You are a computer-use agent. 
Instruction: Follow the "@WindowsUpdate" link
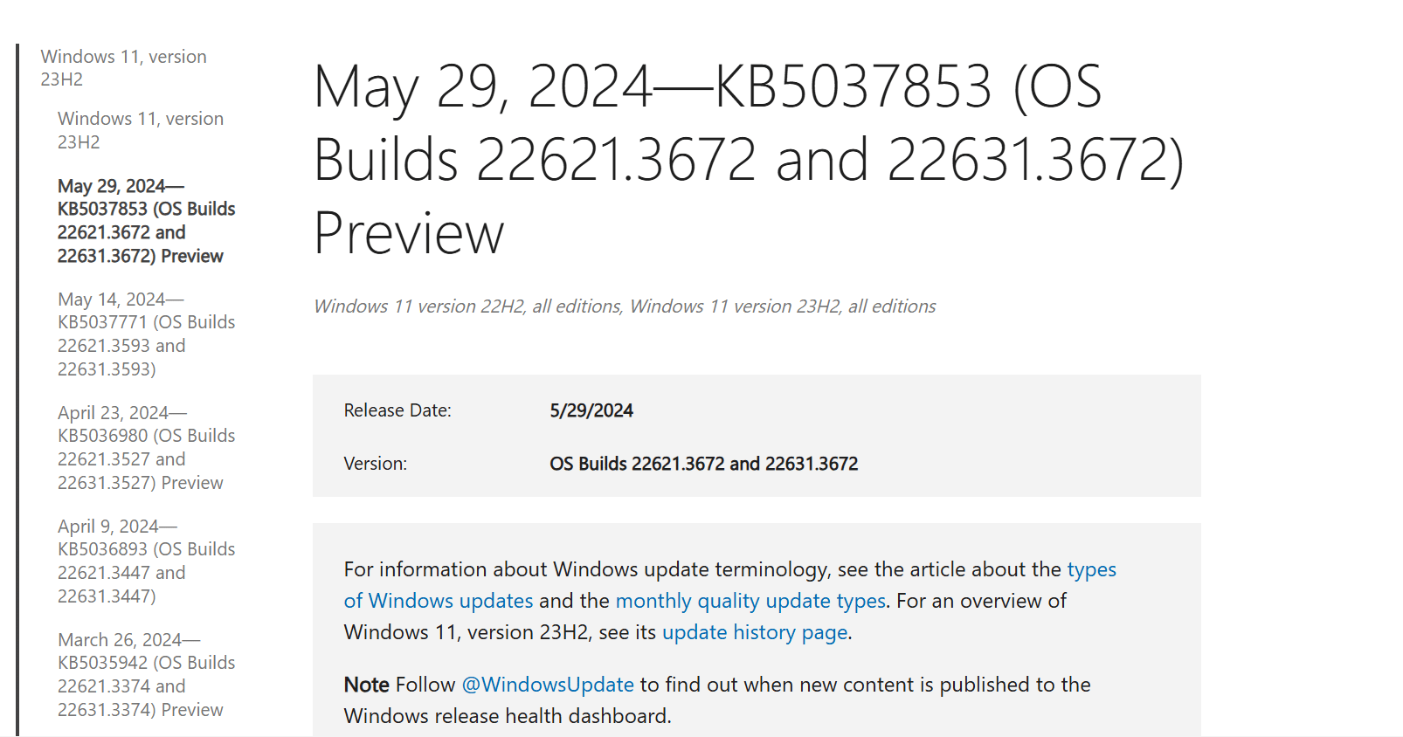click(x=547, y=685)
